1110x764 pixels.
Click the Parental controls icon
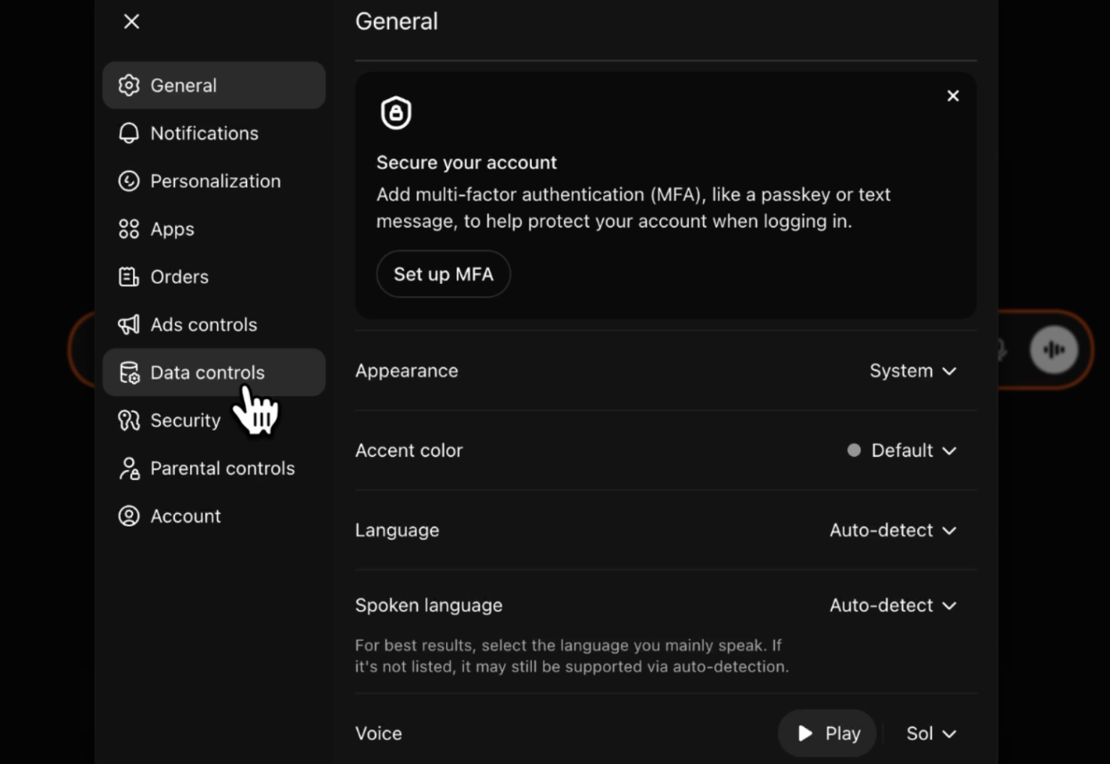128,468
